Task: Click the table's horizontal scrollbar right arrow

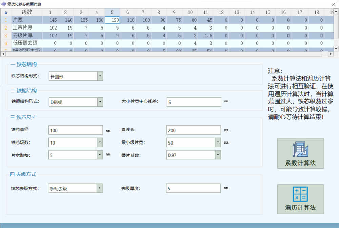Action: 331,54
